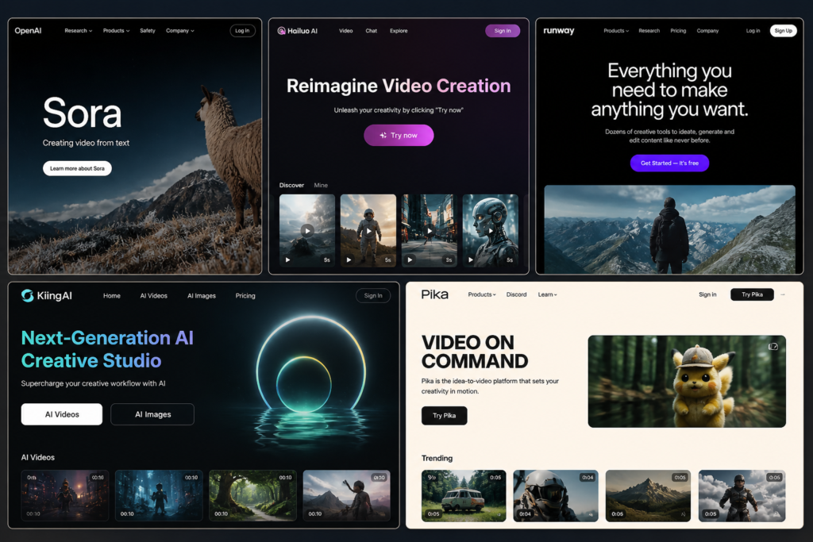Click the OpenAI Log in button
Viewport: 813px width, 542px height.
[242, 31]
